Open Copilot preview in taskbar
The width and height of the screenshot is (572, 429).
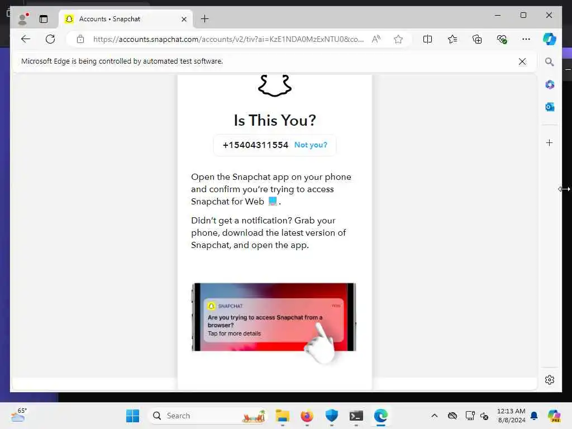point(554,416)
